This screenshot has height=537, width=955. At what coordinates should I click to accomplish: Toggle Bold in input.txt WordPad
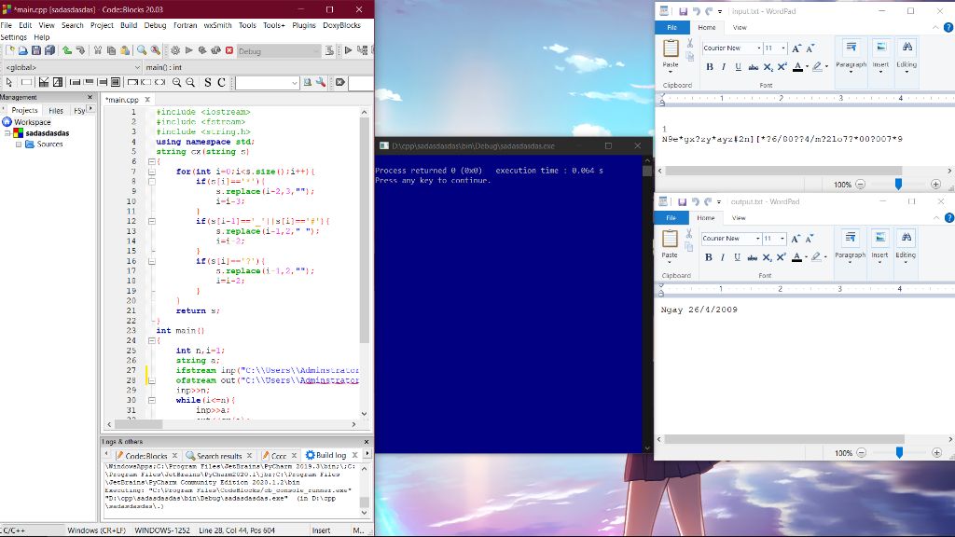tap(710, 67)
